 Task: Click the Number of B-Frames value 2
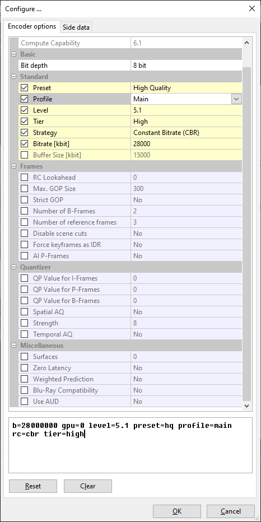click(187, 211)
